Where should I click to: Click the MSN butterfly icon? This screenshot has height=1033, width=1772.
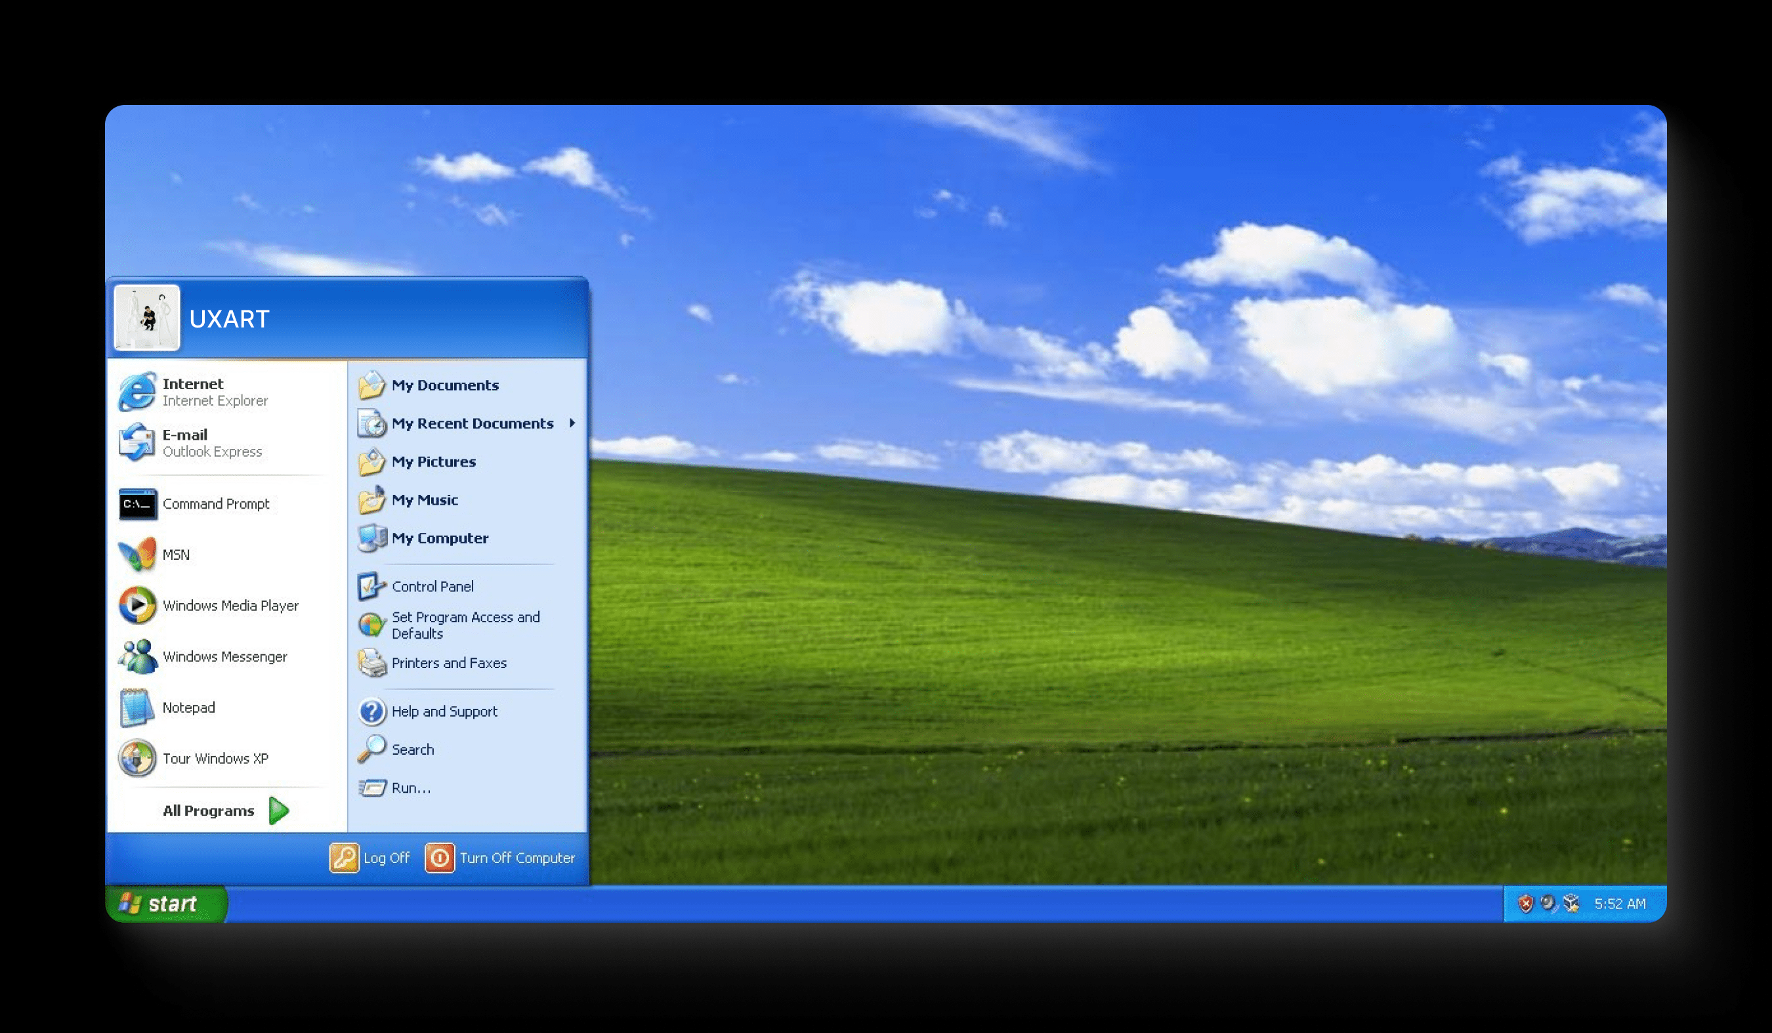(137, 555)
